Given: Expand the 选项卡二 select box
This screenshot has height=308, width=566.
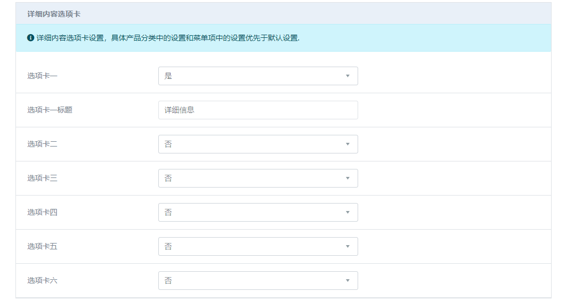Looking at the screenshot, I should [257, 144].
